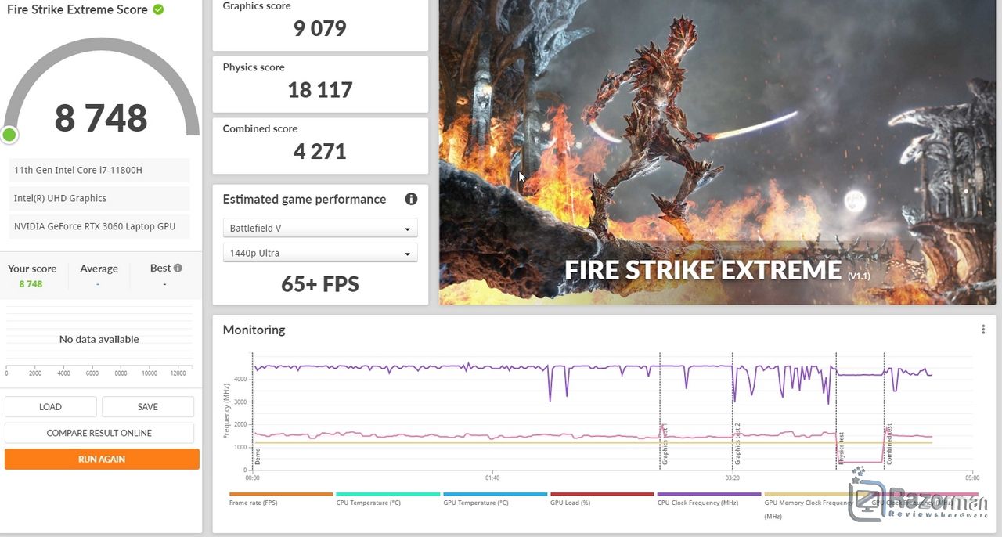Toggle the GPU Temperature legend swatch
Image resolution: width=1002 pixels, height=537 pixels.
(x=495, y=494)
